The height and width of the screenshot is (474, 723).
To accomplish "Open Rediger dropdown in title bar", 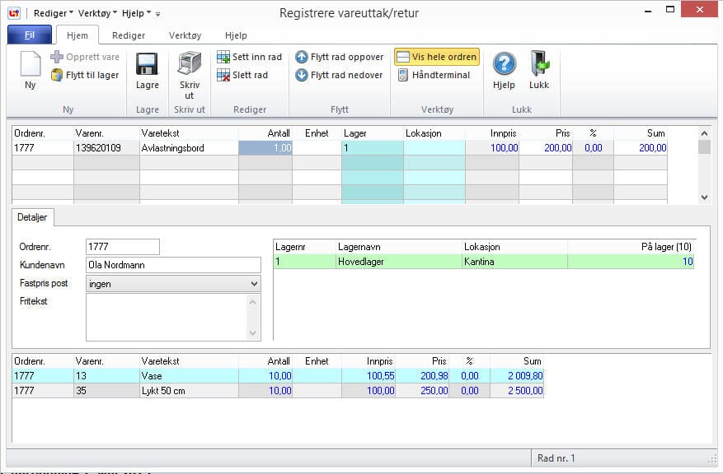I will [x=53, y=13].
